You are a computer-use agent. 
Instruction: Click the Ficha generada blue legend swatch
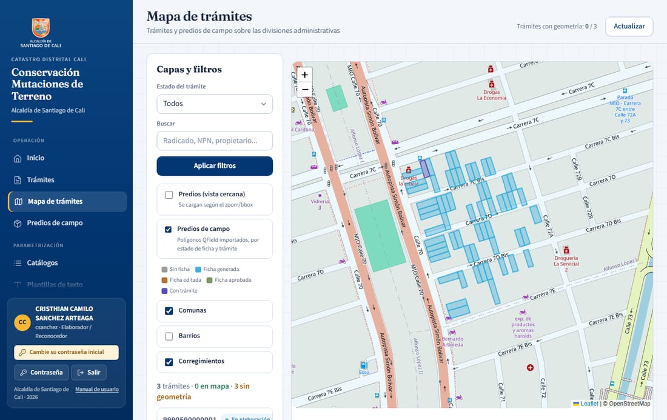tap(198, 270)
